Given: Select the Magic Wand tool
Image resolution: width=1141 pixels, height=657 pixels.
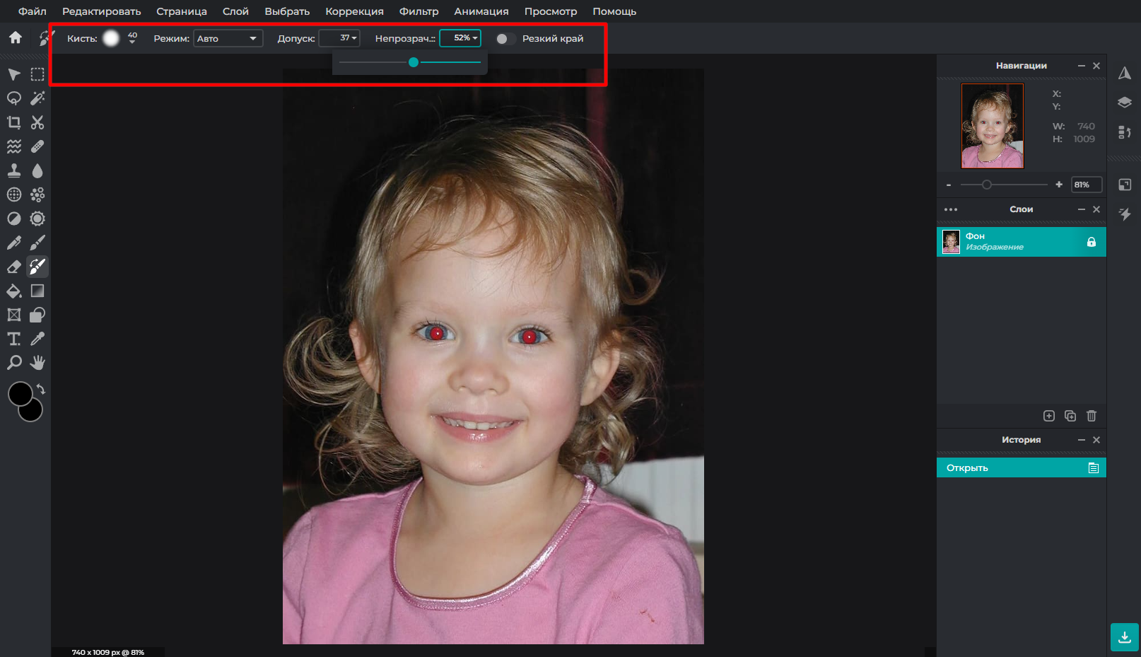Looking at the screenshot, I should pos(37,98).
